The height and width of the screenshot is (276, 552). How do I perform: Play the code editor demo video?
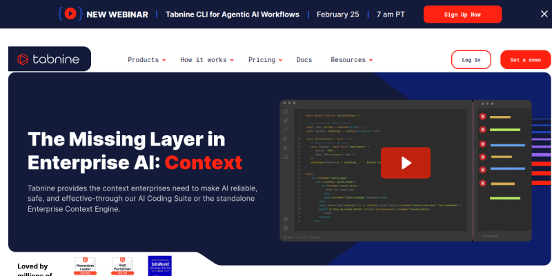(x=406, y=162)
